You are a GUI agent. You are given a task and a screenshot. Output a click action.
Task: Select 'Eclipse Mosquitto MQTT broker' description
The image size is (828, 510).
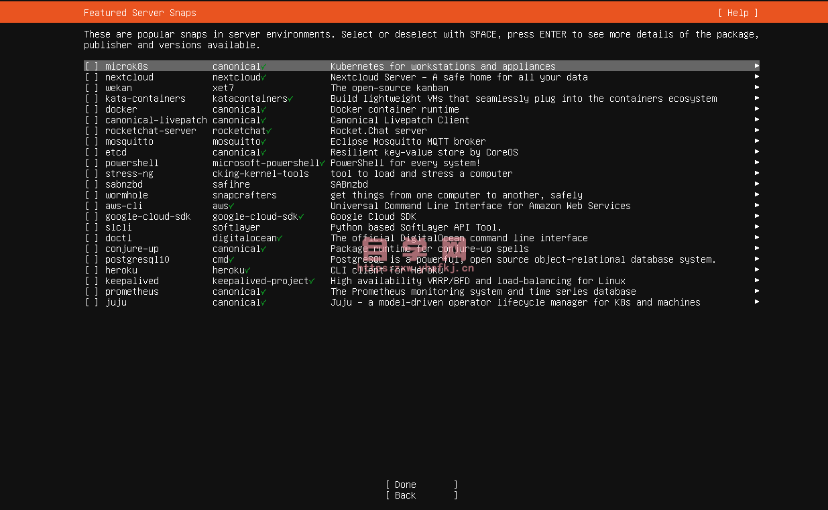[408, 141]
